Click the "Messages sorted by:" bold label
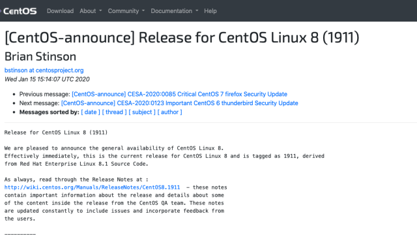Screen dimensions: 417x235 (50, 112)
